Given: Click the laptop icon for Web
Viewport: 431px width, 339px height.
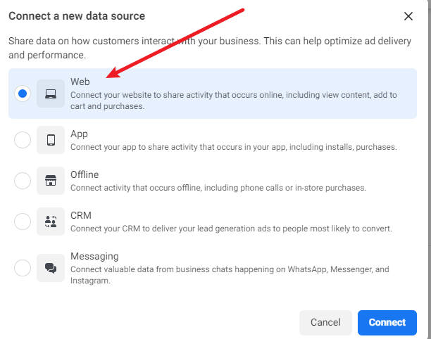Looking at the screenshot, I should pos(51,94).
